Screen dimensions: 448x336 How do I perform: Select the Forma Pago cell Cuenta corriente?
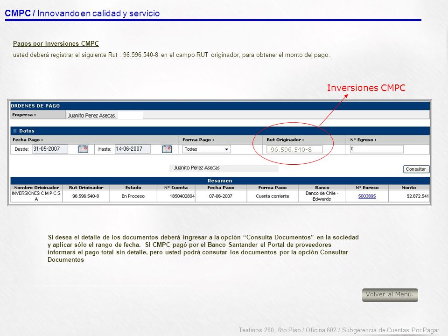(273, 196)
